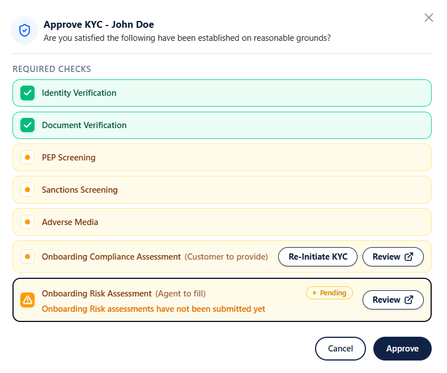Image resolution: width=447 pixels, height=373 pixels.
Task: Click the 'Are you satisfied' subtitle text
Action: 187,38
